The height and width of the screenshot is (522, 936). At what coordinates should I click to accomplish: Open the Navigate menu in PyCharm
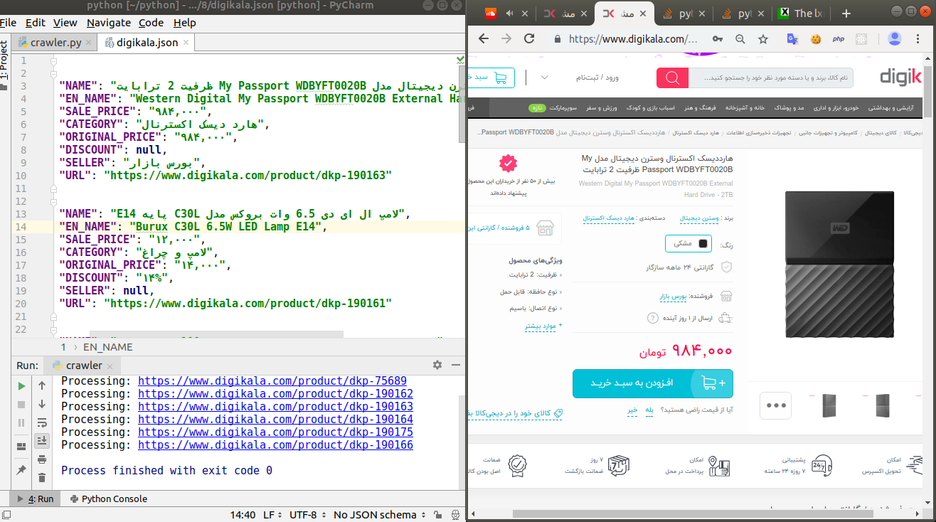click(x=109, y=23)
